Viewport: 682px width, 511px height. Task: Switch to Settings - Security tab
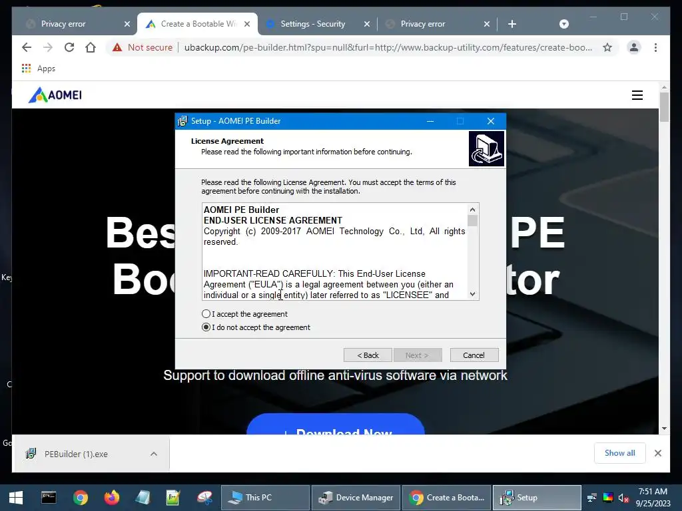tap(313, 24)
